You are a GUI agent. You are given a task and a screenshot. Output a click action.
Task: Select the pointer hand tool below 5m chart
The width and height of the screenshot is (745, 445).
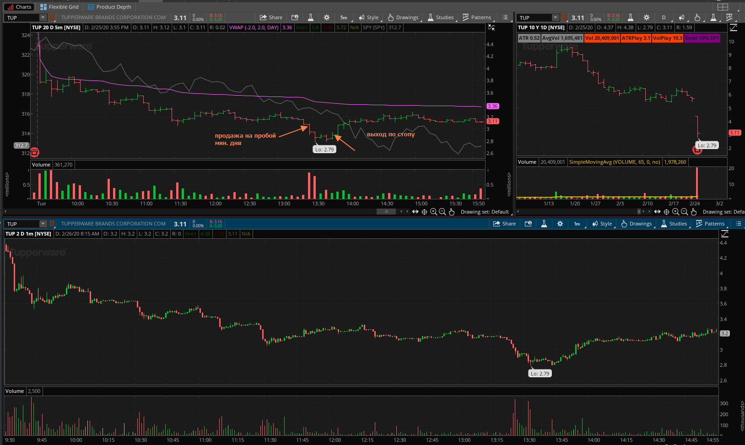pos(451,212)
